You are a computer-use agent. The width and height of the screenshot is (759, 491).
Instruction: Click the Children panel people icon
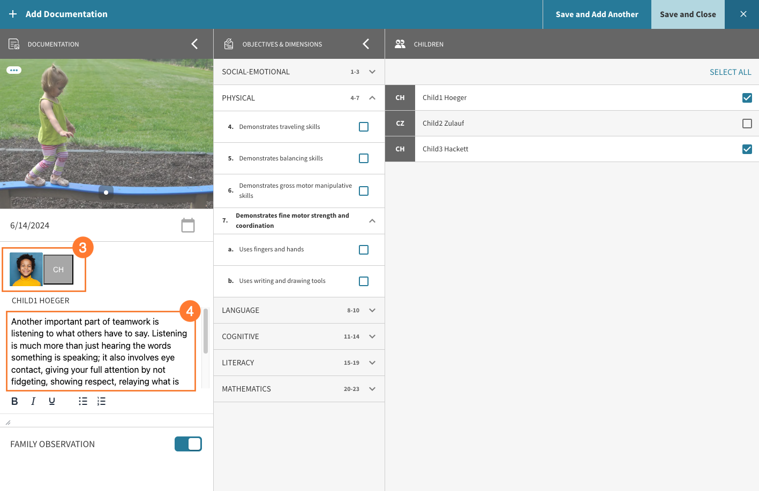point(400,44)
